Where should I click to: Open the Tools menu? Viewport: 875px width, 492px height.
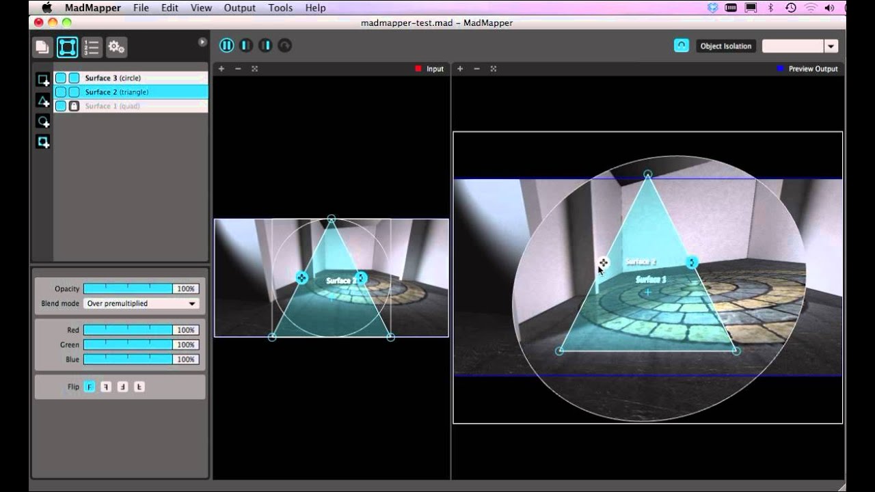[x=280, y=8]
